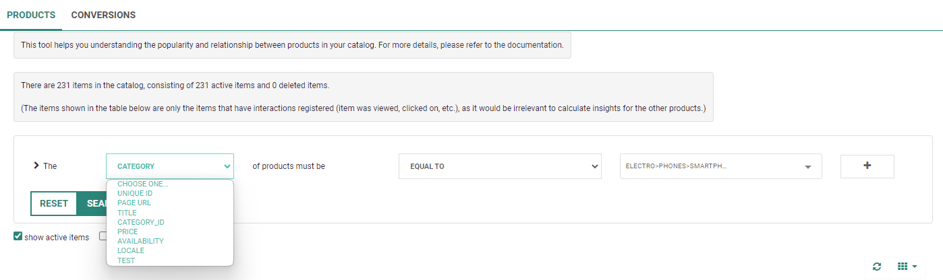Viewport: 943px width, 280px height.
Task: Select CATEGORY_ID in the dropdown list
Action: tap(141, 222)
